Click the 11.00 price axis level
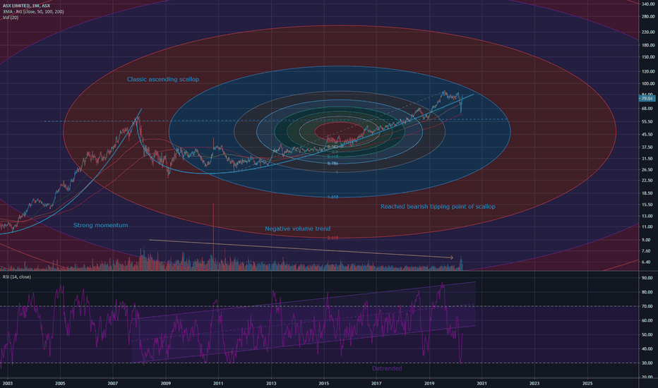 [x=647, y=226]
